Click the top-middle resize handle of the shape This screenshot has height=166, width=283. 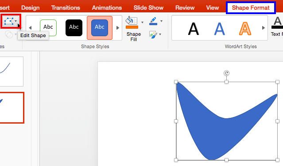(226, 82)
